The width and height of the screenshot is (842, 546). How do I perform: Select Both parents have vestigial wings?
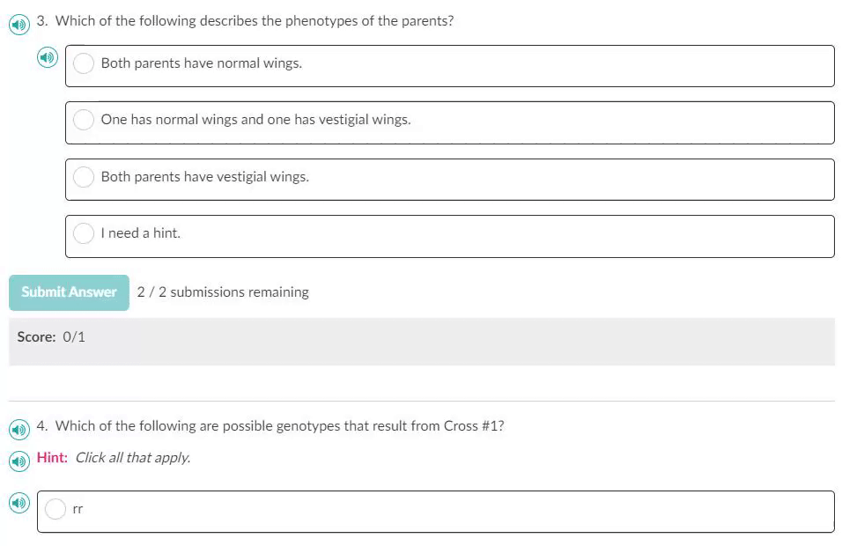pyautogui.click(x=84, y=177)
